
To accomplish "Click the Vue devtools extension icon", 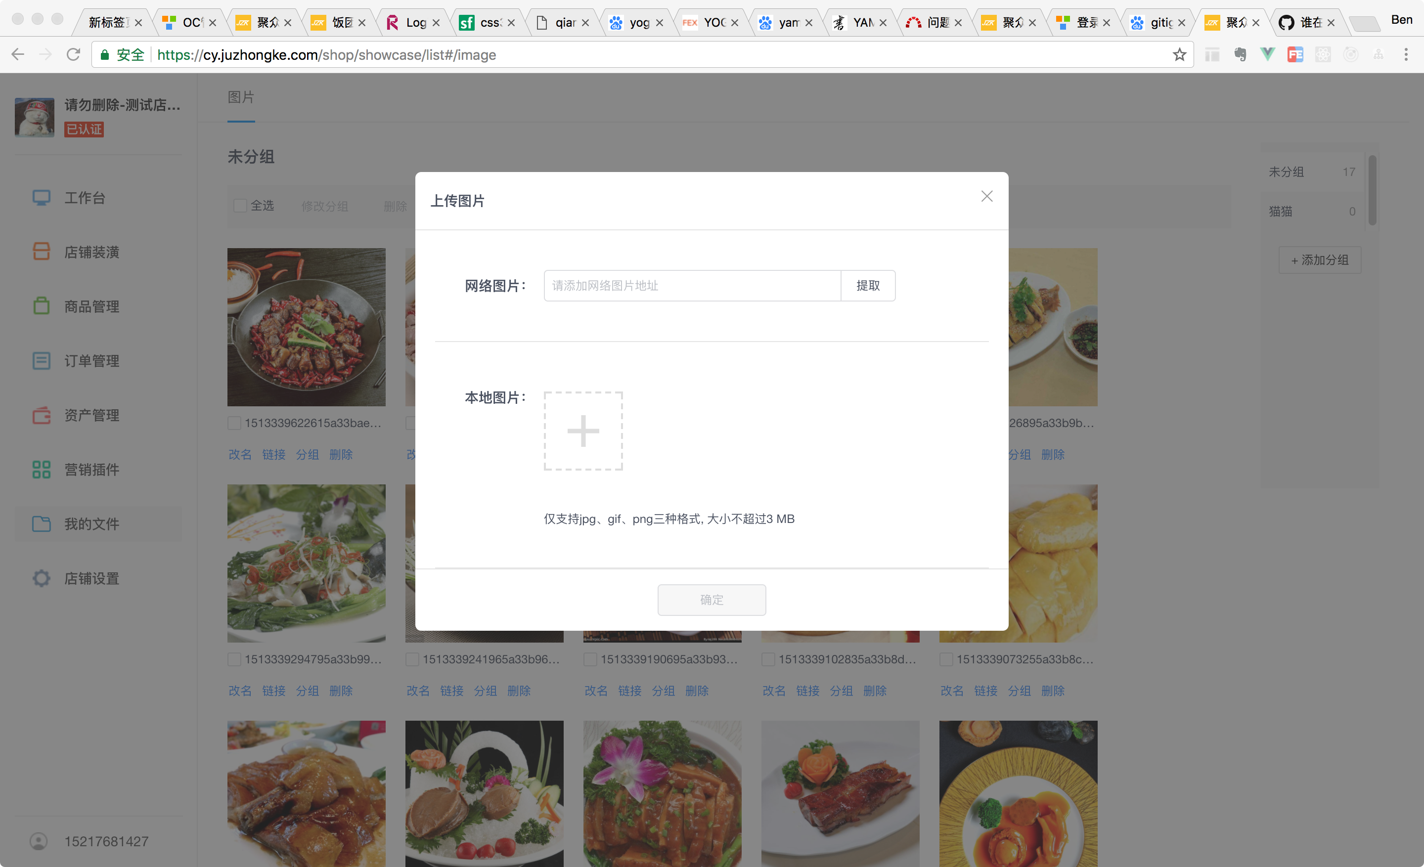I will (x=1267, y=55).
